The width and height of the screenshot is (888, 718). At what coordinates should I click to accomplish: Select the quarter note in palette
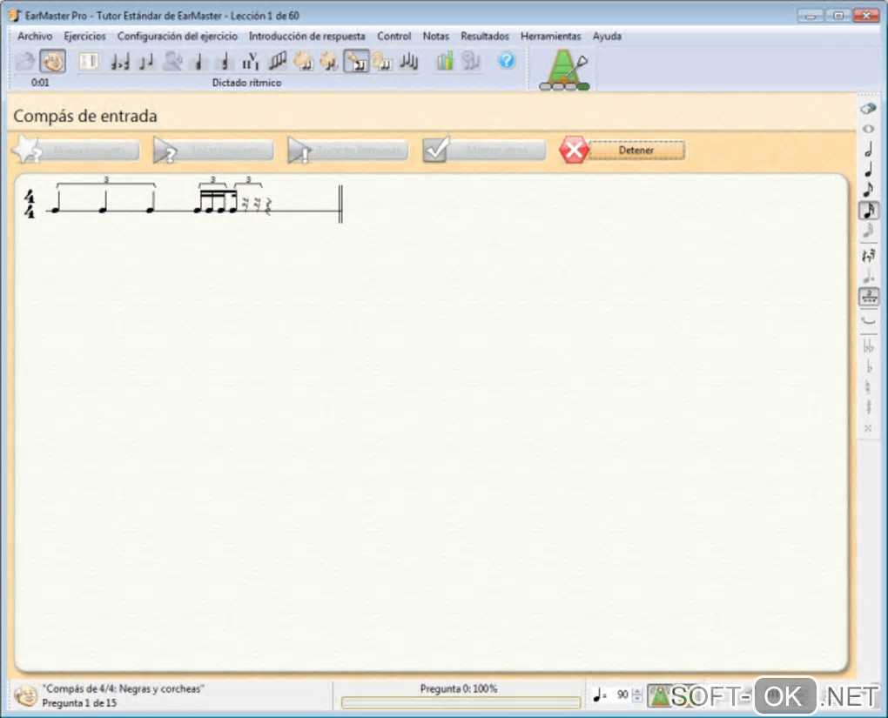(x=868, y=170)
